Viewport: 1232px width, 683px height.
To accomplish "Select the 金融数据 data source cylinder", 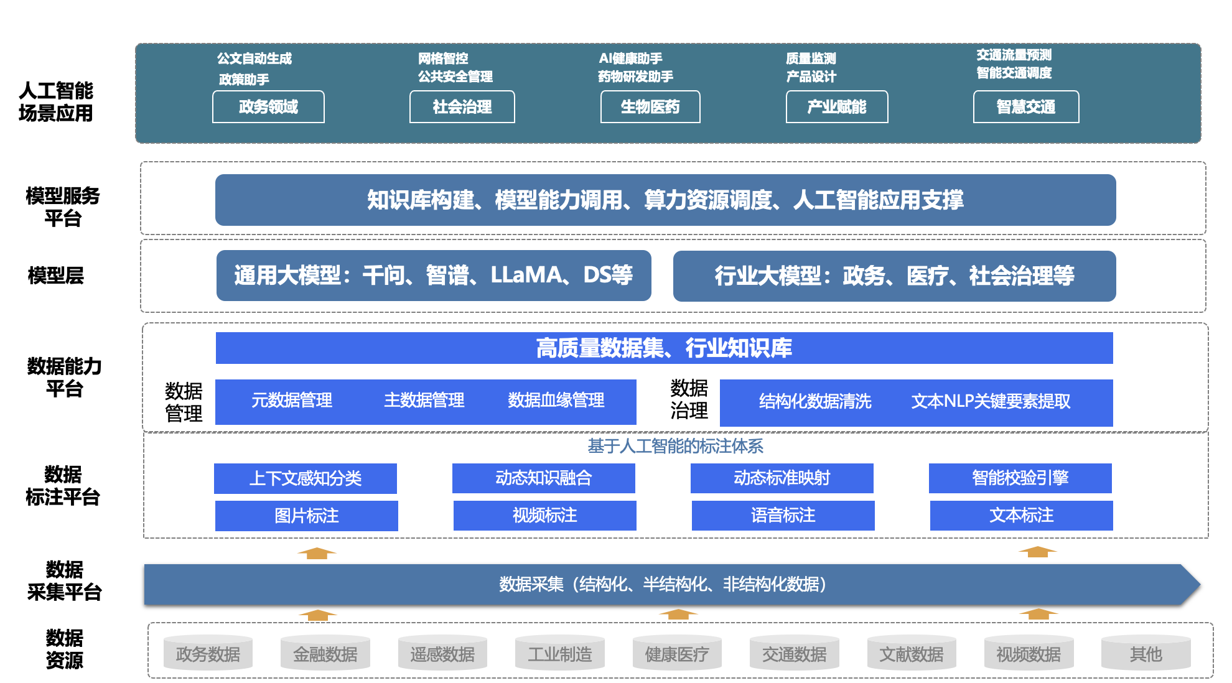I will tap(324, 653).
